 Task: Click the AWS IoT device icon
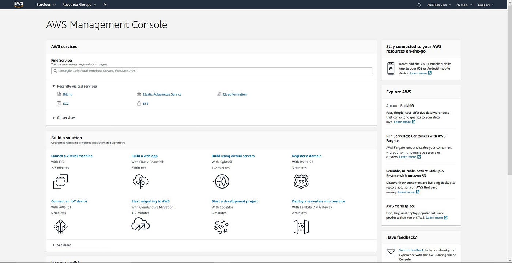60,227
